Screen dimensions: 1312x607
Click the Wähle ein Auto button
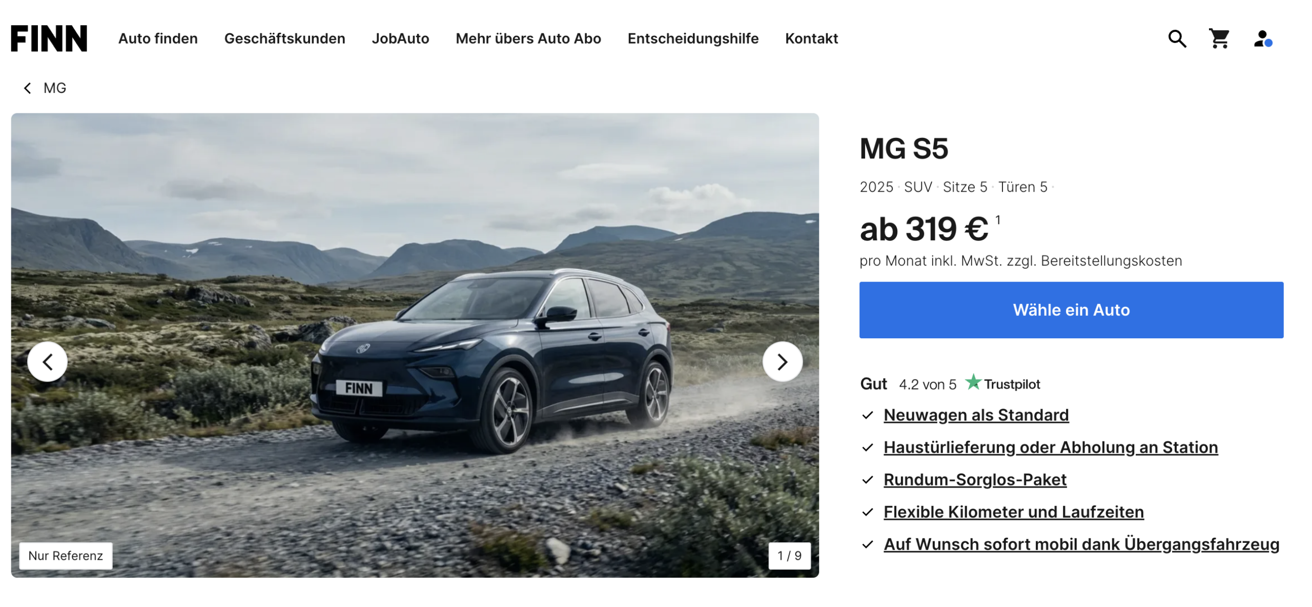pyautogui.click(x=1071, y=310)
